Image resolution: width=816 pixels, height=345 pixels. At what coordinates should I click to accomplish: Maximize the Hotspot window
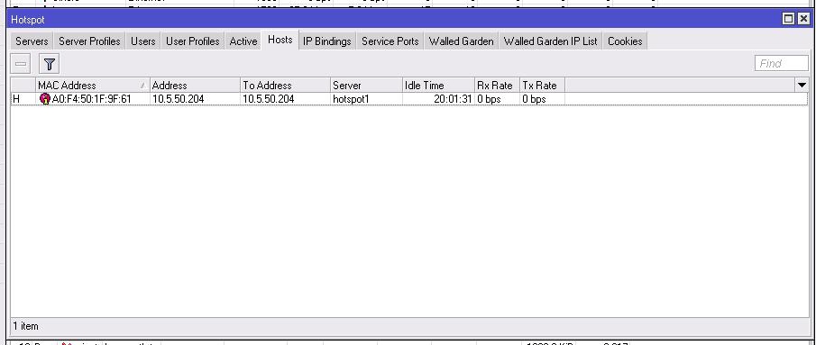point(788,19)
